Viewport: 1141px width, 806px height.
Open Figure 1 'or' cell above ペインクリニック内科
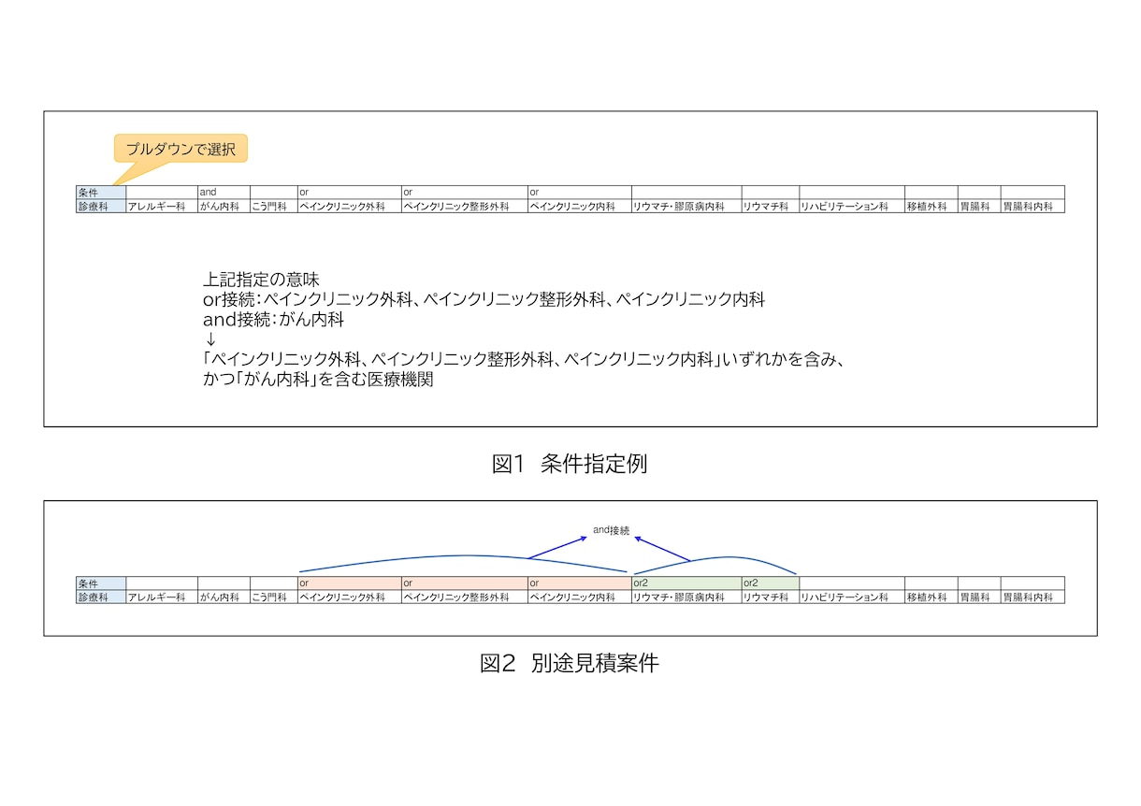[579, 193]
